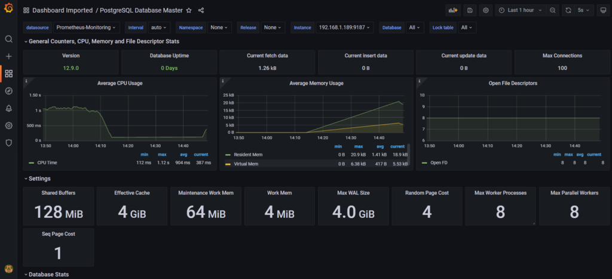612x279 pixels.
Task: Collapse the Settings row section
Action: click(x=39, y=178)
